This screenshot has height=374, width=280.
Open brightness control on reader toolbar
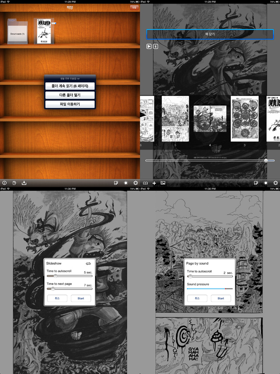pyautogui.click(x=266, y=183)
